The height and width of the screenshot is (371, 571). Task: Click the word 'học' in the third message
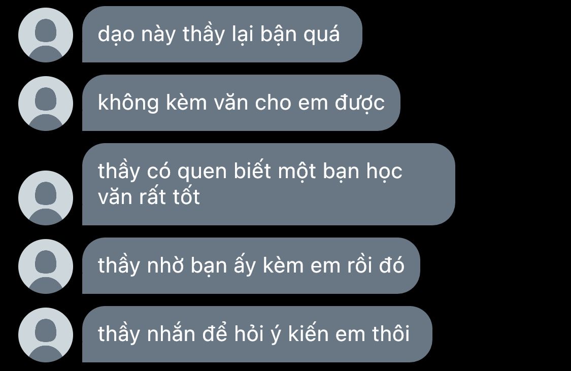pyautogui.click(x=384, y=172)
